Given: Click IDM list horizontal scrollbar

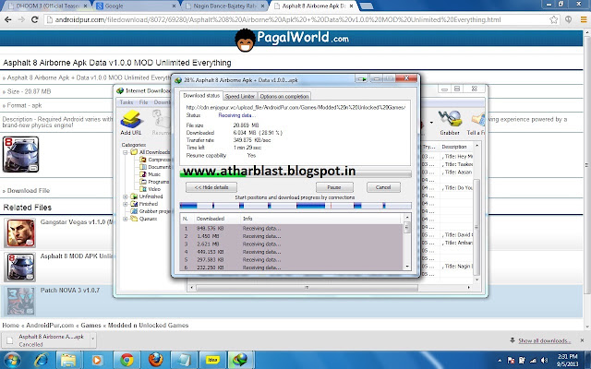Looking at the screenshot, I should [307, 288].
